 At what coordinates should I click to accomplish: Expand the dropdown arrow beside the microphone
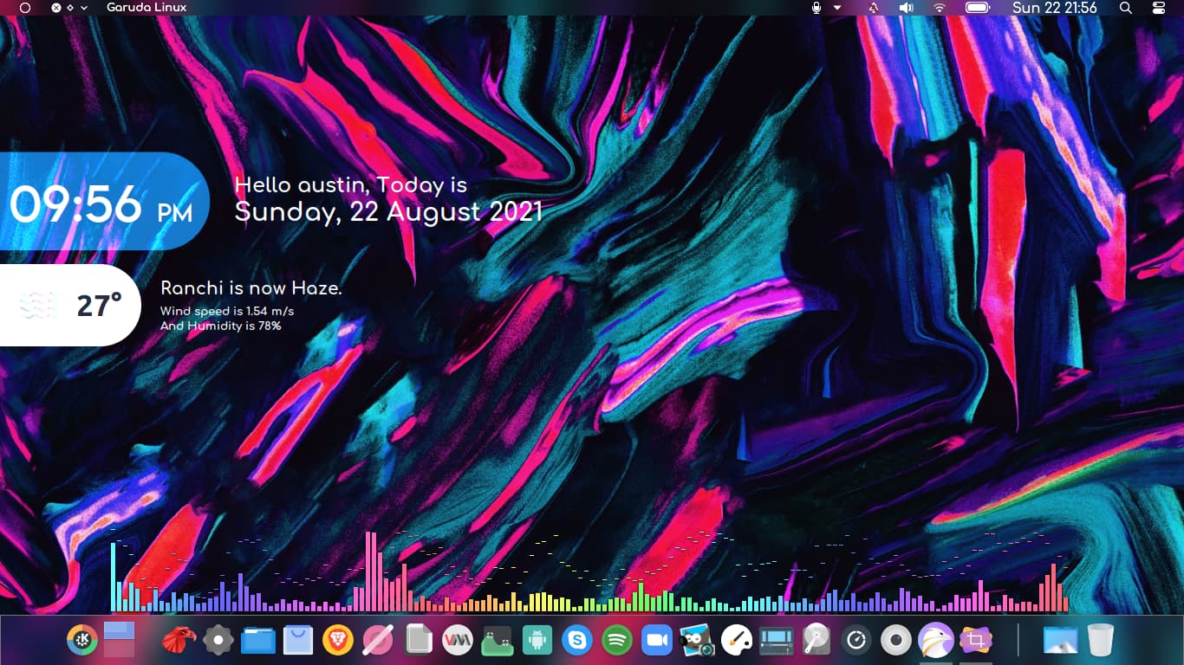837,8
